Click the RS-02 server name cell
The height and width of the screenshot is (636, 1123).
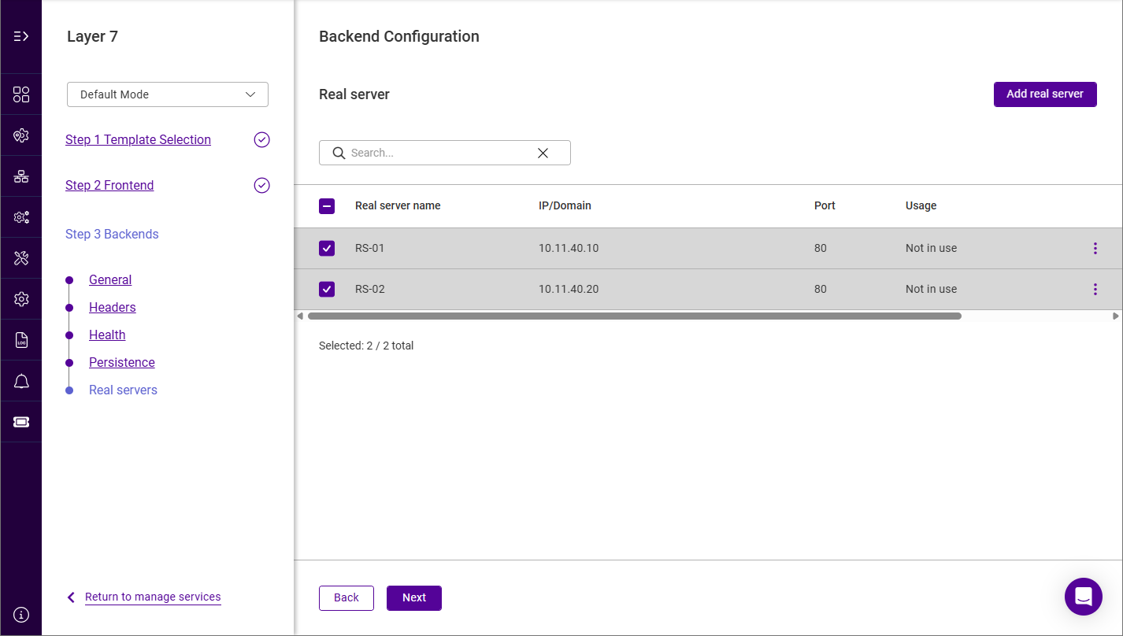coord(369,289)
